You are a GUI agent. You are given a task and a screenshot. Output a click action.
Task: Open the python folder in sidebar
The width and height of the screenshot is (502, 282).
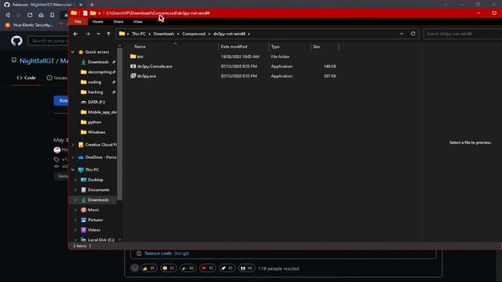click(x=94, y=122)
